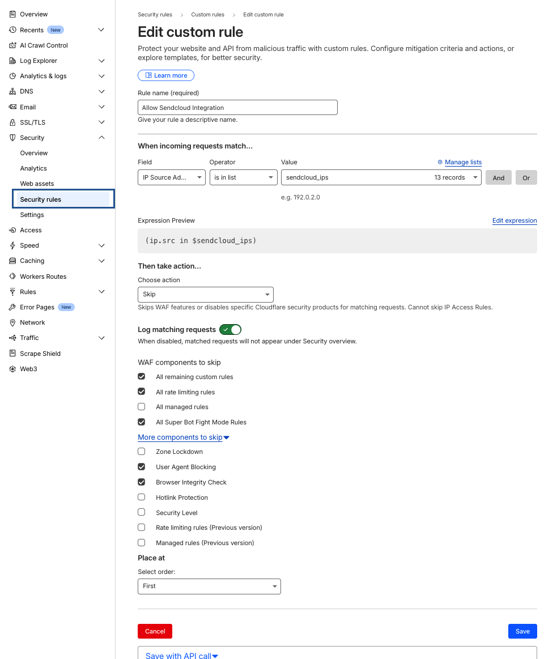Click the Log Explorer document icon
Image resolution: width=557 pixels, height=659 pixels.
click(x=12, y=61)
